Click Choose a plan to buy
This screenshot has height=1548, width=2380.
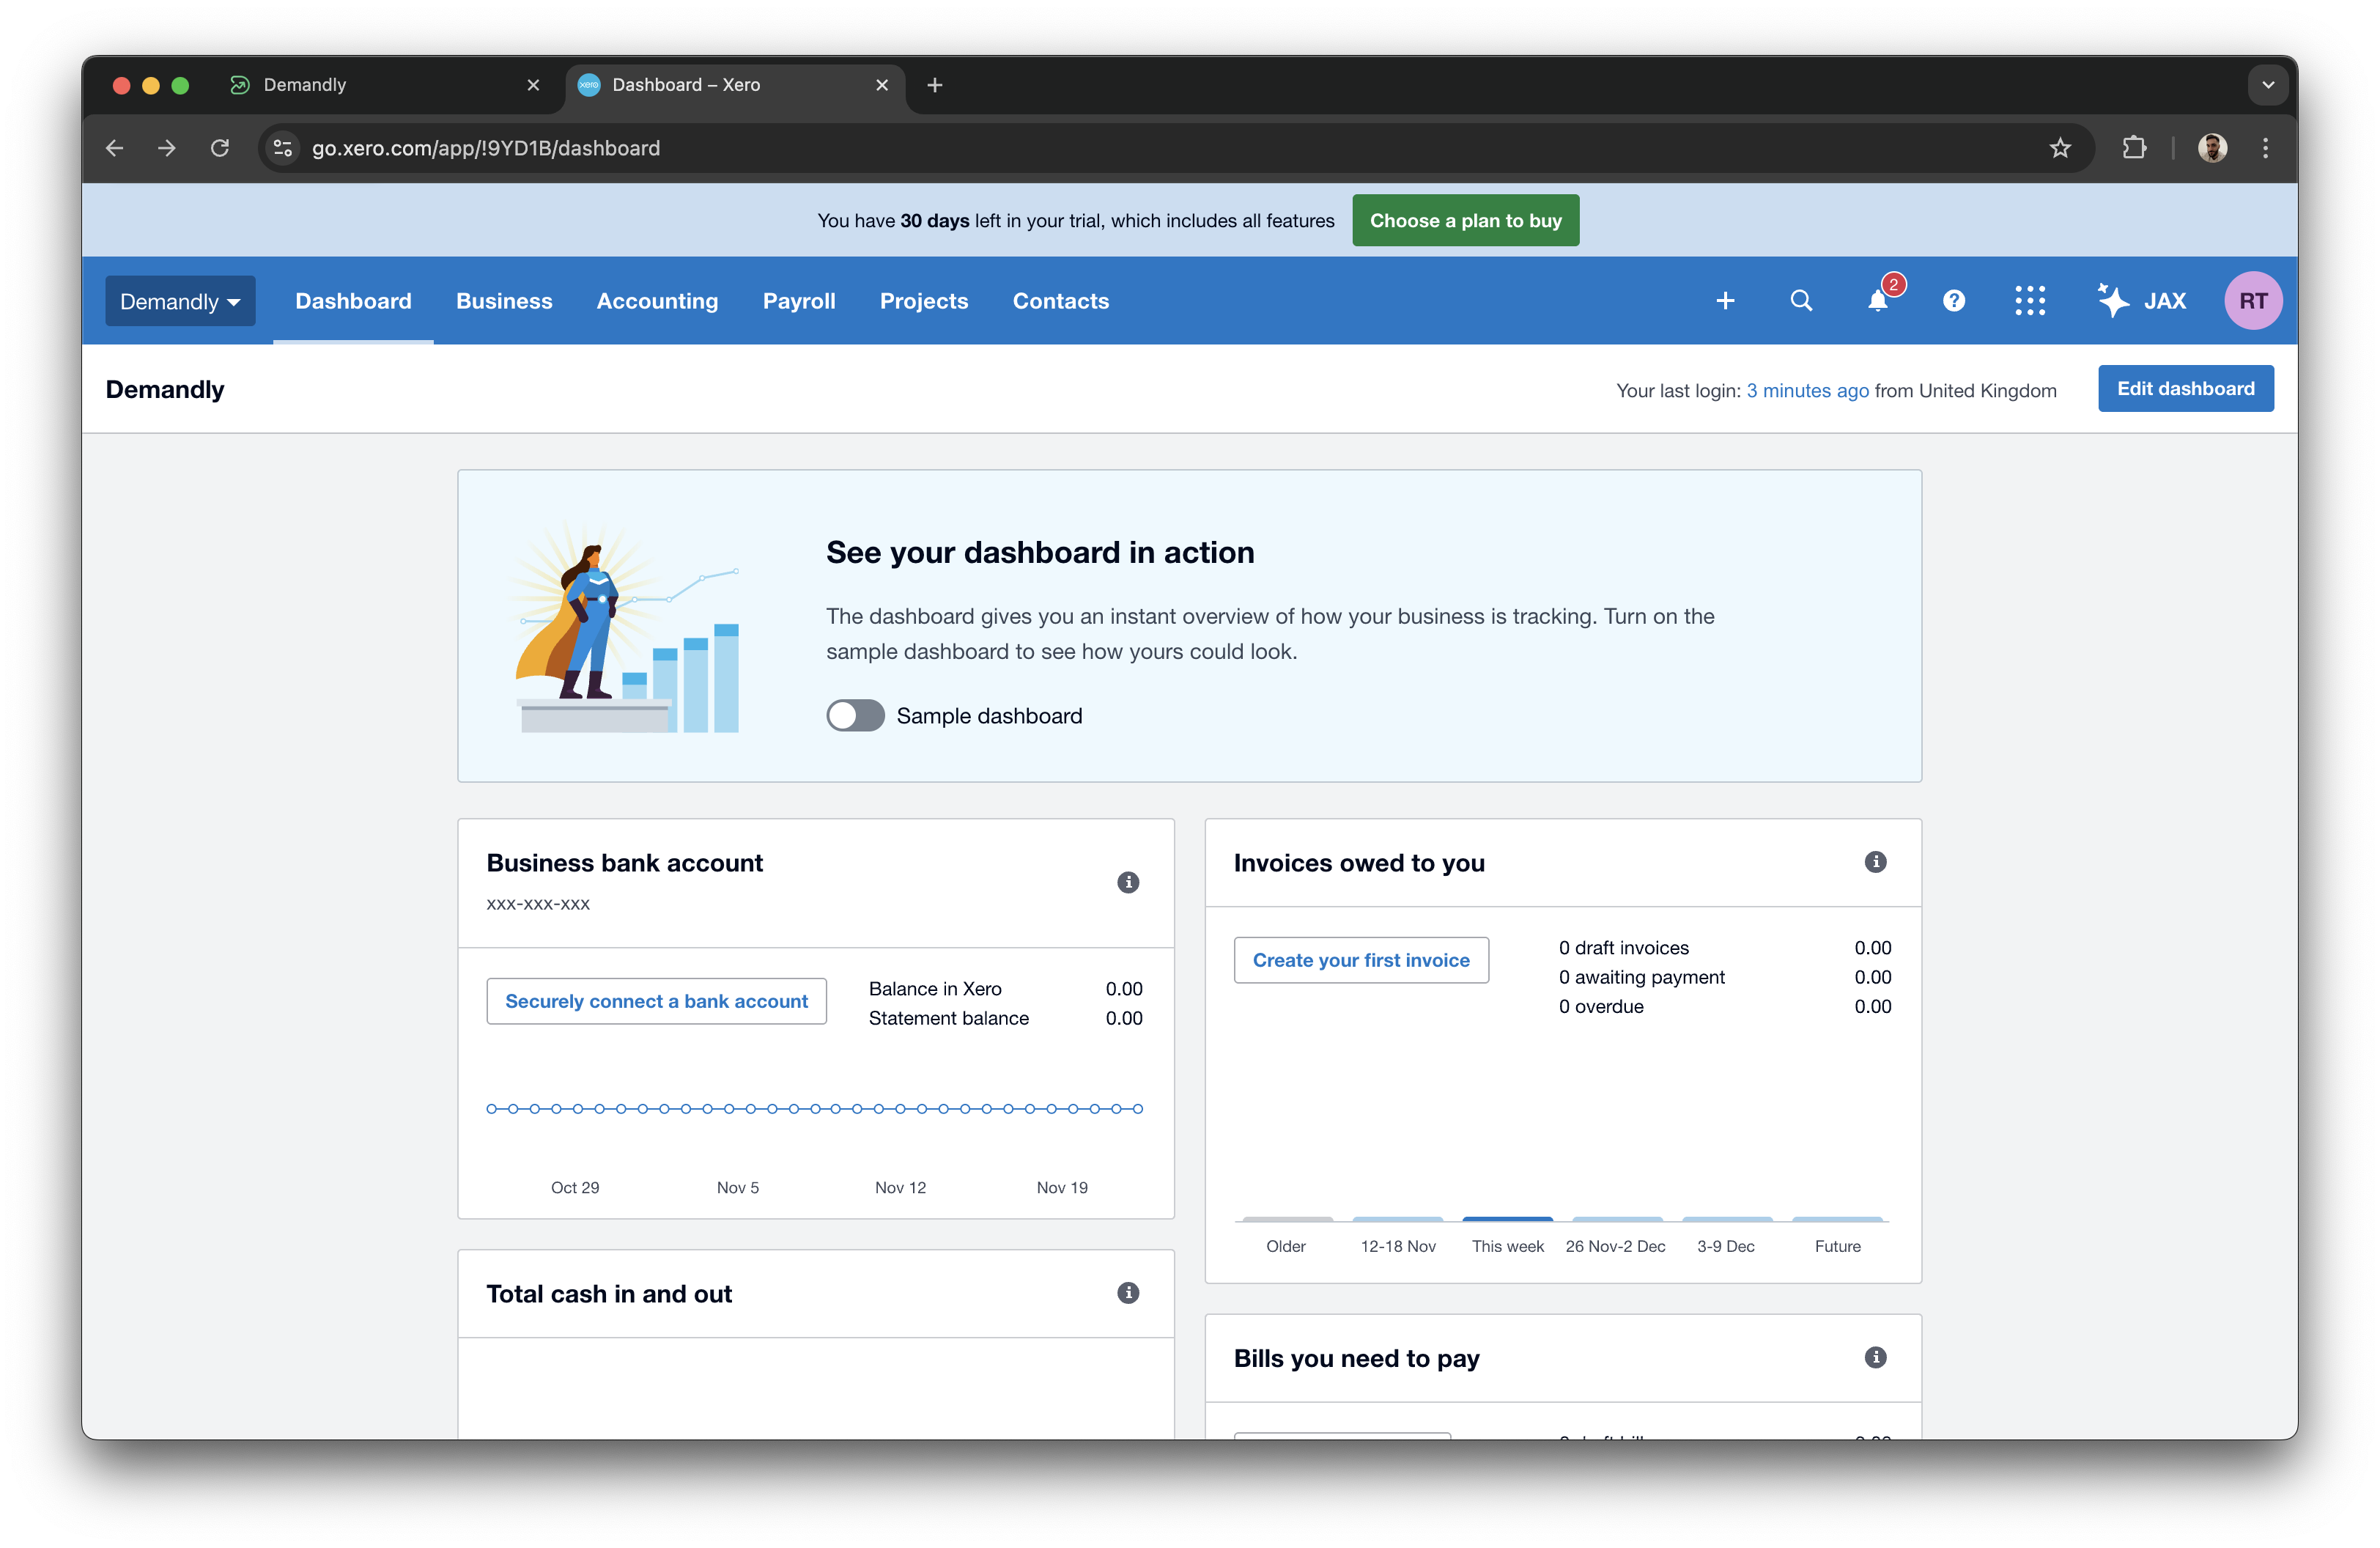click(1465, 220)
